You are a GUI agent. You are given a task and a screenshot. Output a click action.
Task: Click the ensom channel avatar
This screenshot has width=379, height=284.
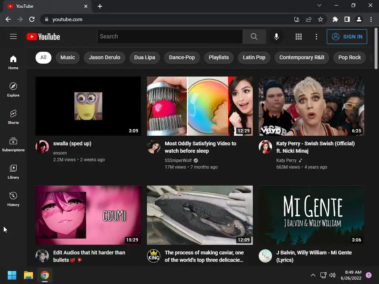[x=42, y=146]
